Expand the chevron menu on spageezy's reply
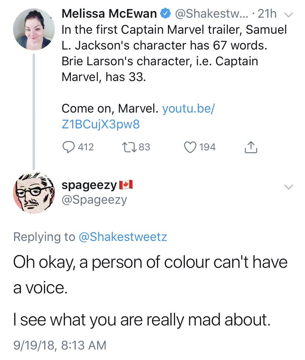This screenshot has width=305, height=360. click(288, 187)
